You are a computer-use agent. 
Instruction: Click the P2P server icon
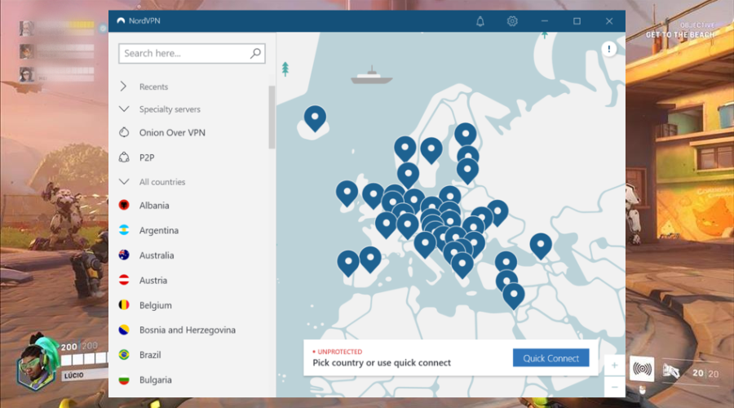tap(124, 157)
